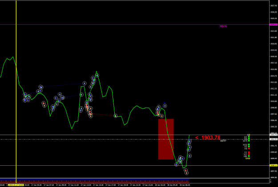The height and width of the screenshot is (187, 278).
Task: Select the WR38 resistance line label
Action: 223,26
